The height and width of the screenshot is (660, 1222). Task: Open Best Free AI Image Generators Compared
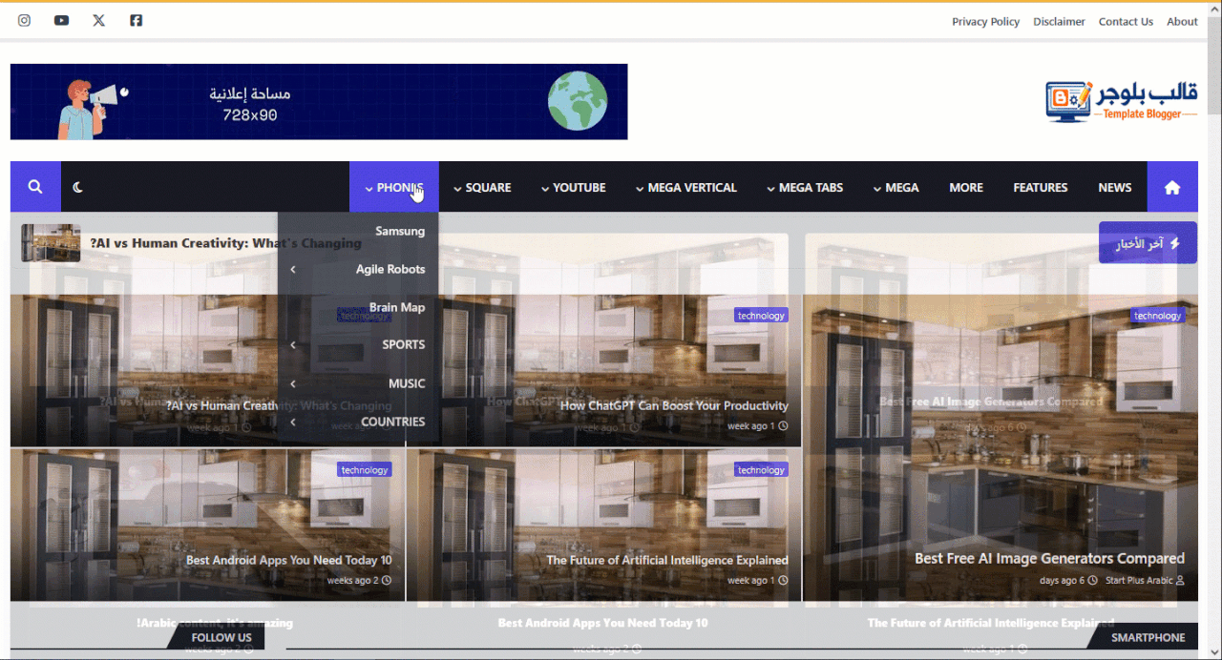[x=1049, y=558]
